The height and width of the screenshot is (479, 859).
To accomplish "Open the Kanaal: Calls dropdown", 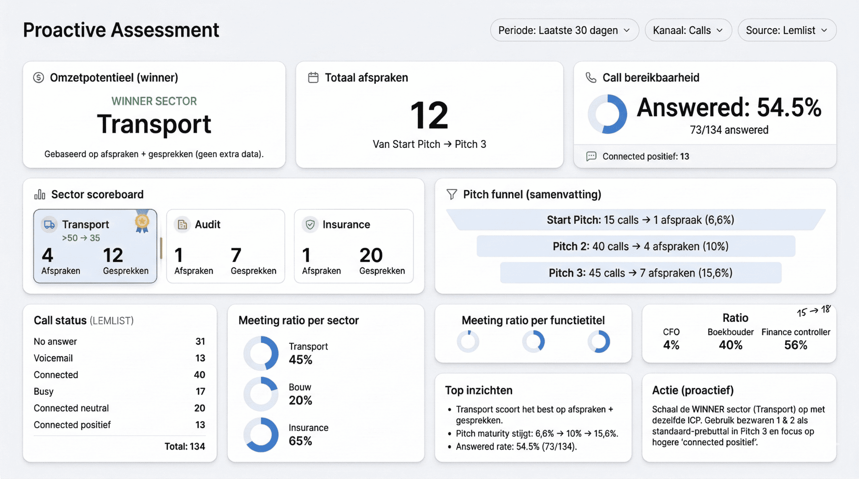I will pos(688,30).
